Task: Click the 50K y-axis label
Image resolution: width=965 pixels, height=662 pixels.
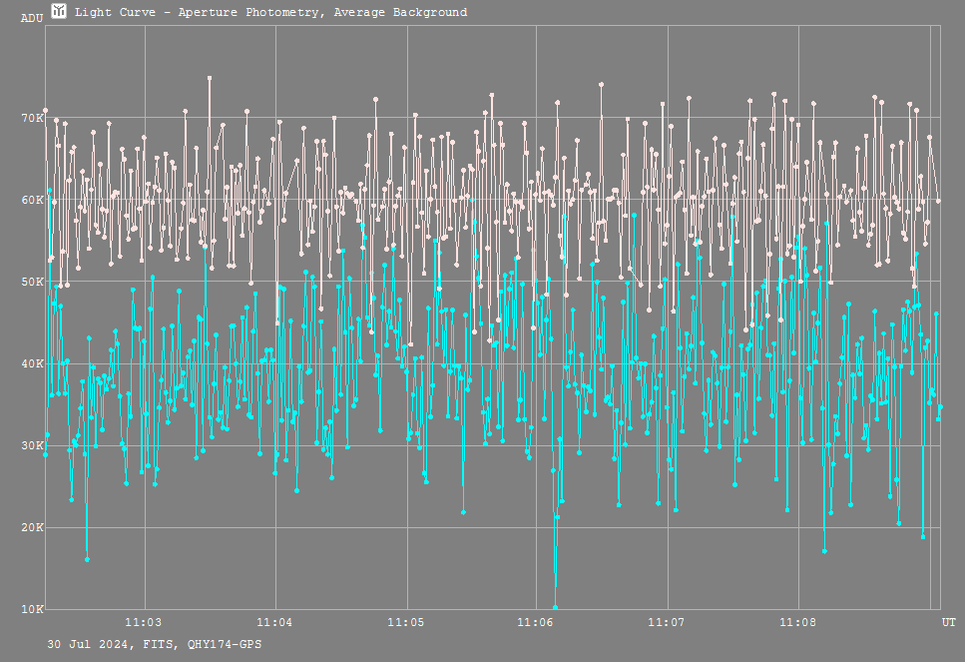Action: coord(33,282)
